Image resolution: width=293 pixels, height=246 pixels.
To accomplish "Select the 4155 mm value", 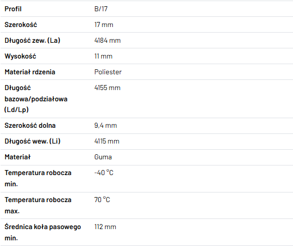I will (107, 88).
